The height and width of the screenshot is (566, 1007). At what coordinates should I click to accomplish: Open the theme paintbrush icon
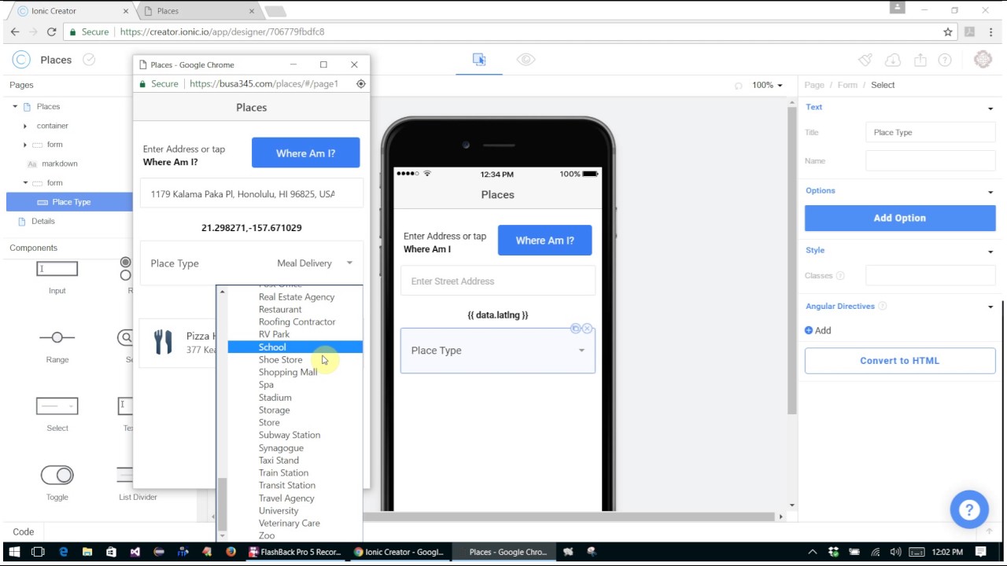[865, 60]
